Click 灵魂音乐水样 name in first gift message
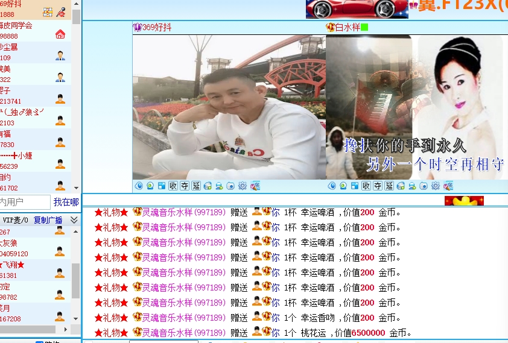 pyautogui.click(x=167, y=212)
